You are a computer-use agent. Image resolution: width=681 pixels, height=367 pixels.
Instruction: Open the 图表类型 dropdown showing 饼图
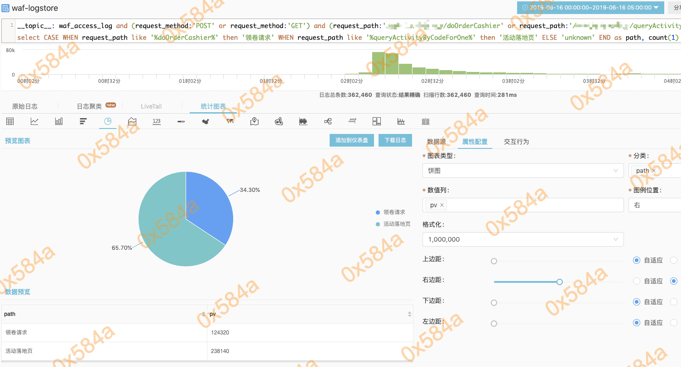[523, 171]
